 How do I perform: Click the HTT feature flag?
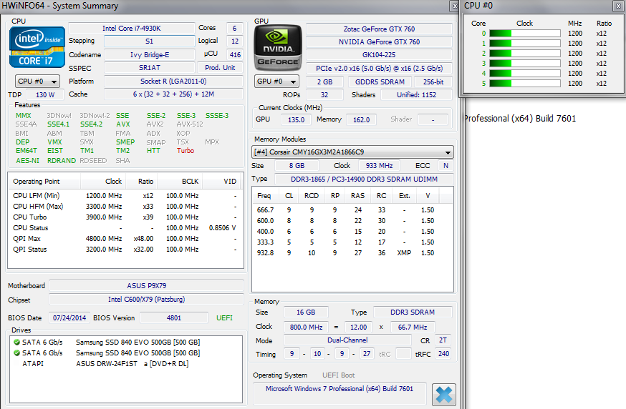click(153, 151)
